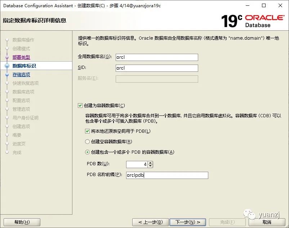Click the 创建模式 step label

pyautogui.click(x=21, y=48)
